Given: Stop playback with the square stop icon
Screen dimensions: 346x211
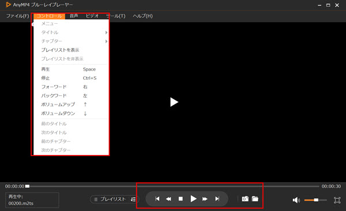Looking at the screenshot, I should coord(180,199).
